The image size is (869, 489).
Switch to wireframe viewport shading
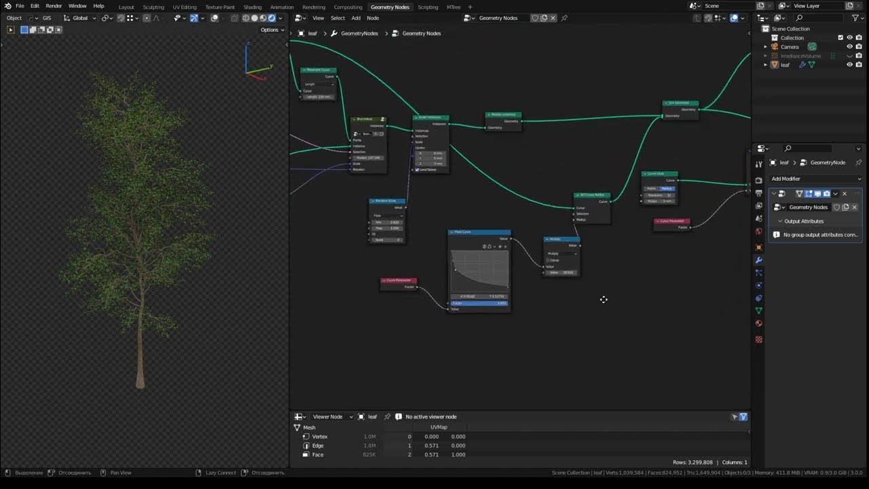click(x=246, y=18)
